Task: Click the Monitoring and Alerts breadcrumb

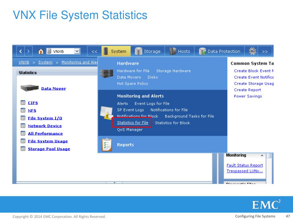Action: pos(80,62)
